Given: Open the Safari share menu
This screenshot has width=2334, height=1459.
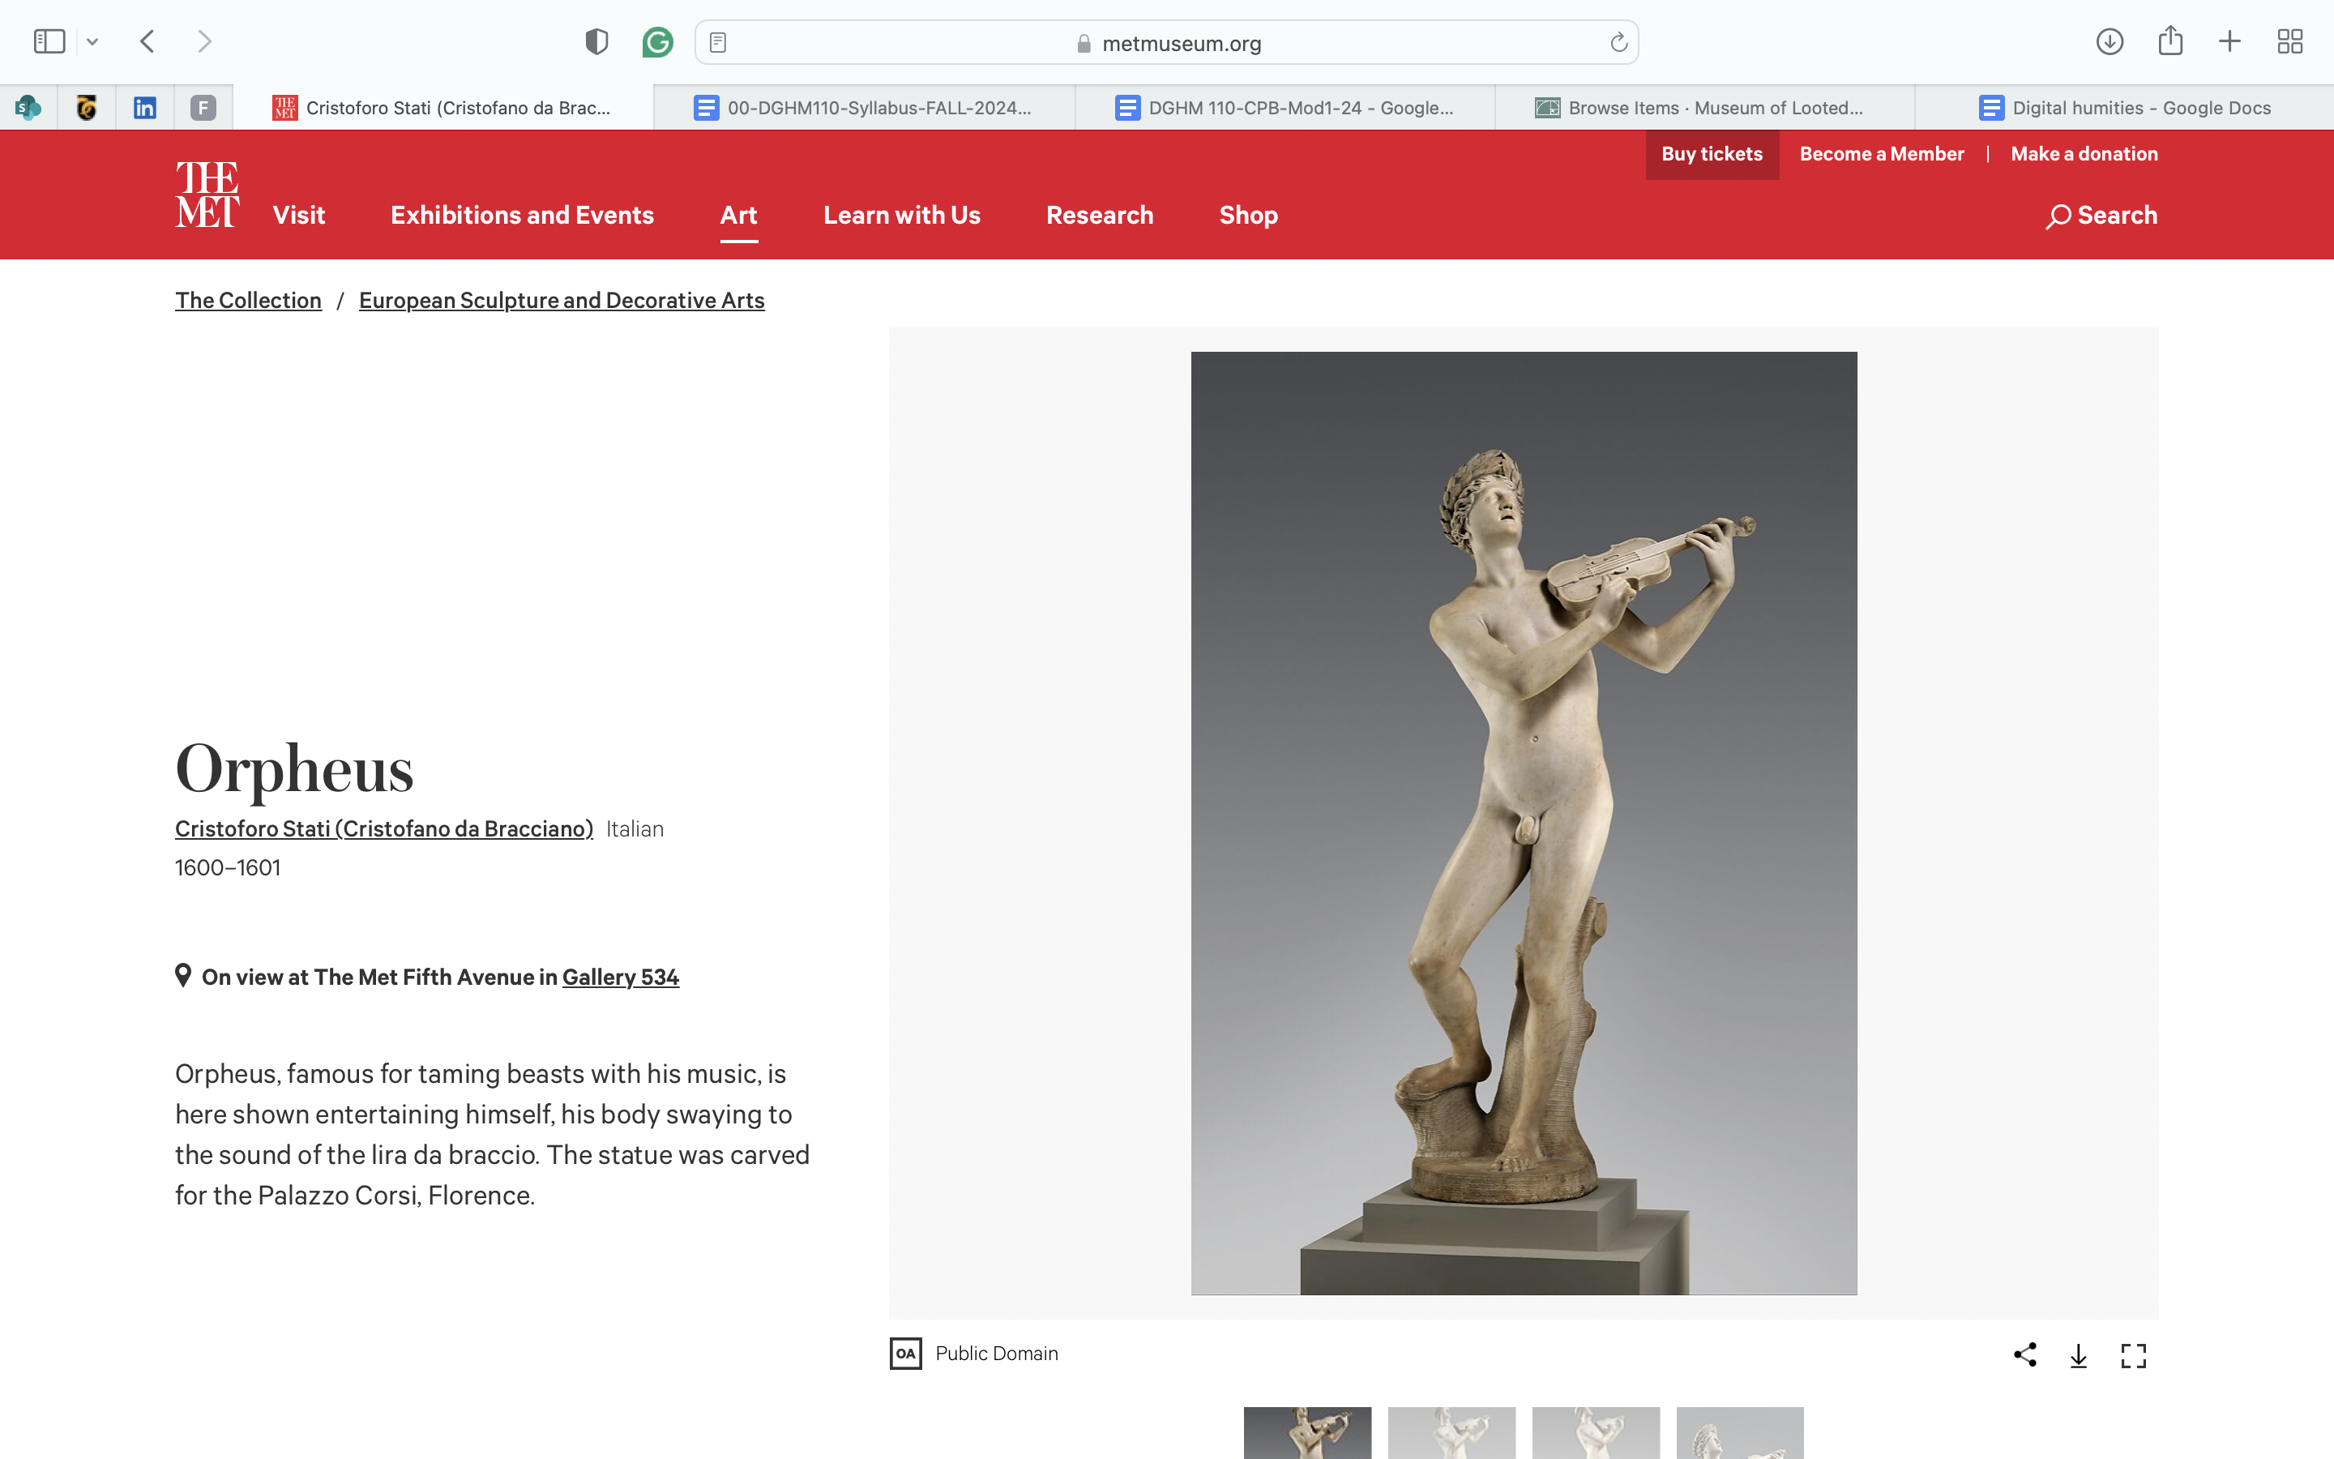Looking at the screenshot, I should pos(2170,41).
